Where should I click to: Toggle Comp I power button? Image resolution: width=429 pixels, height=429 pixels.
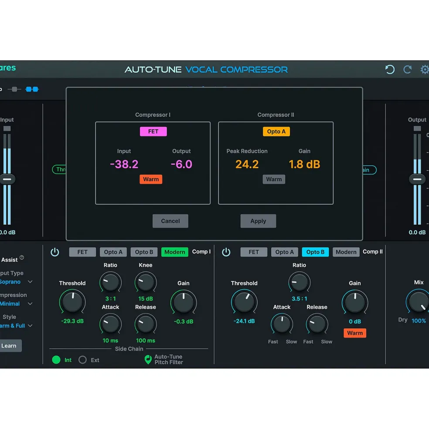[55, 252]
